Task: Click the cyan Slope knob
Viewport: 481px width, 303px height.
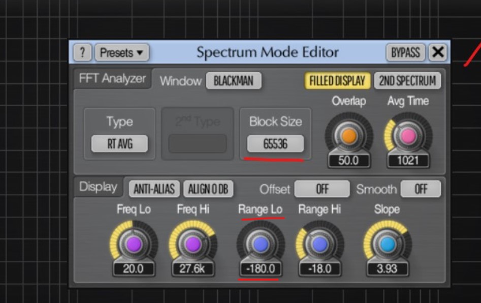Action: tap(388, 245)
